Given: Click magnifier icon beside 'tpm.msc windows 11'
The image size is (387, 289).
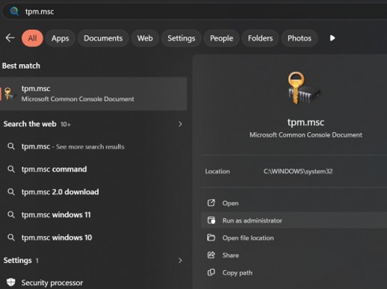Looking at the screenshot, I should tap(10, 214).
